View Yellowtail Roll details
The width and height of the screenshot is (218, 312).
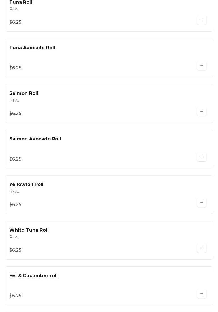(x=26, y=185)
